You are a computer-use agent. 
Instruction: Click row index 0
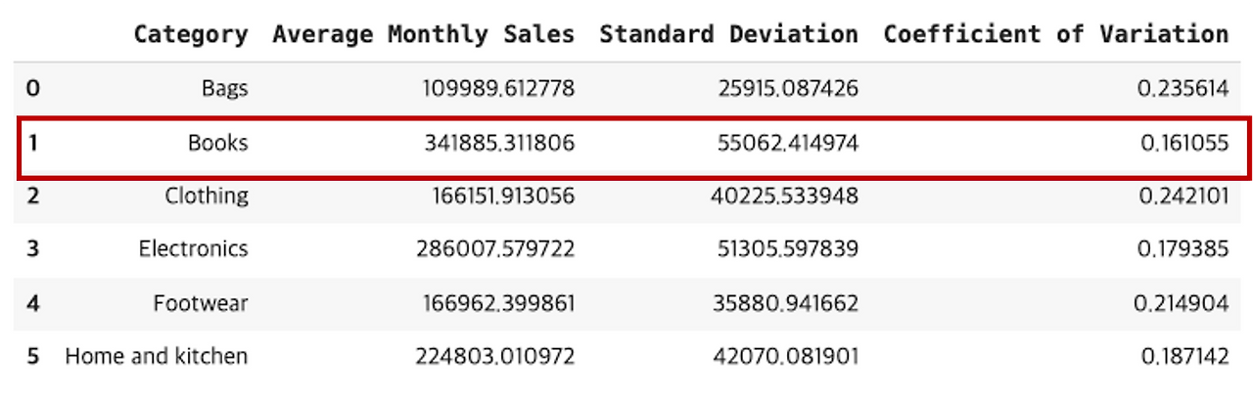pyautogui.click(x=33, y=89)
